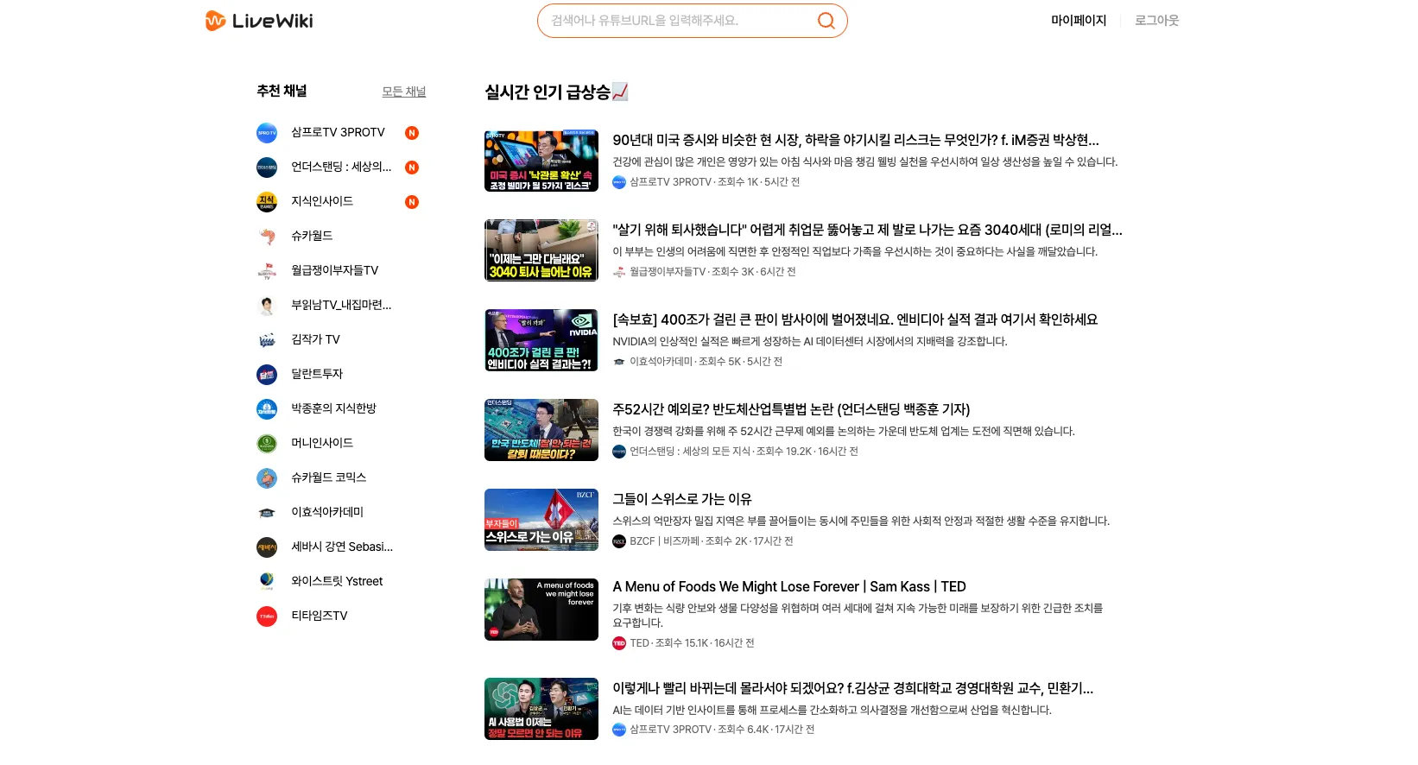
Task: Click the 달란트투자 channel icon
Action: pos(267,375)
